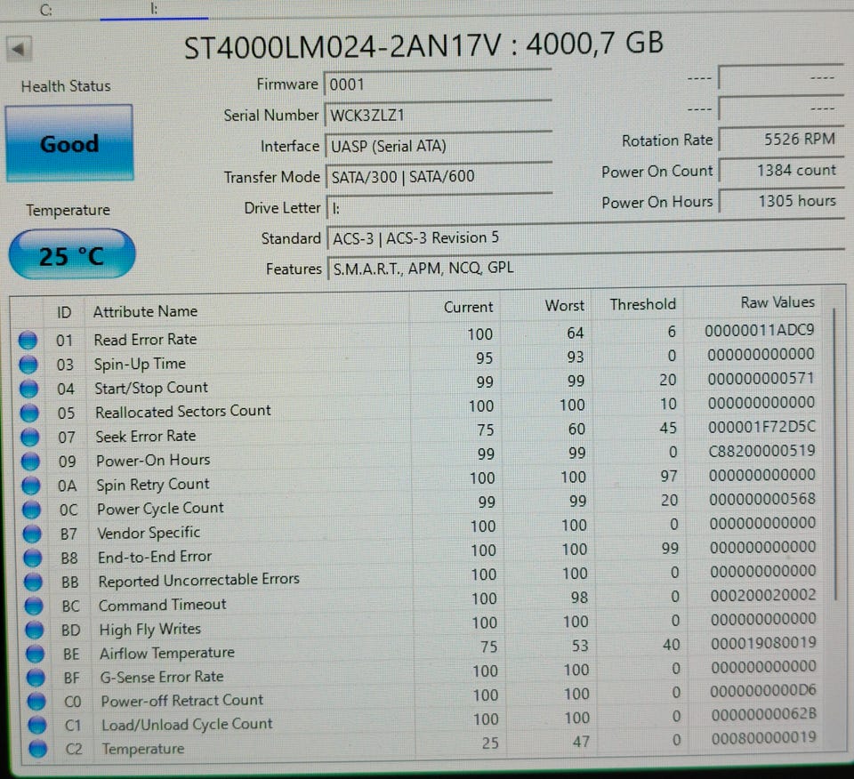This screenshot has height=779, width=854.
Task: Click the status icon for Spin Retry Count
Action: click(x=31, y=485)
